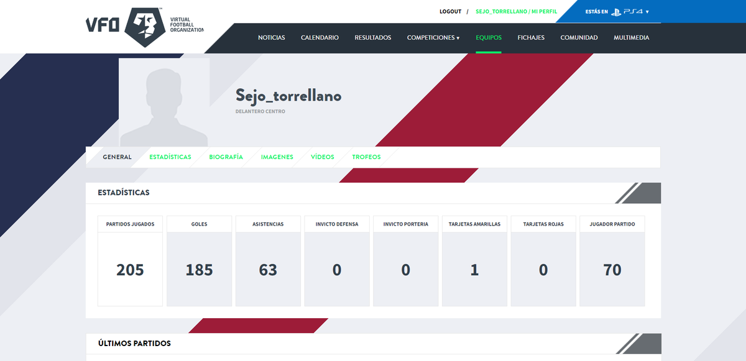This screenshot has width=746, height=361.
Task: Click the Sejo_torrellano player name heading
Action: click(288, 96)
